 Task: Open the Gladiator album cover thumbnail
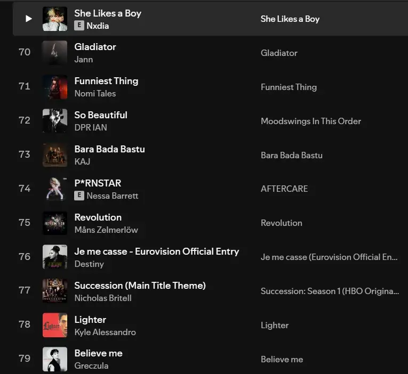pos(55,53)
